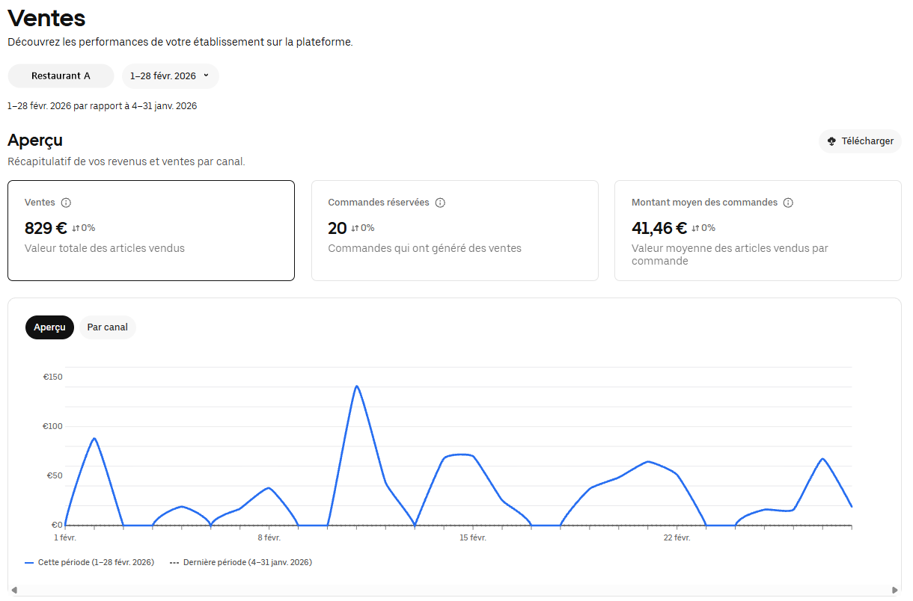Download the sales report with Télécharger
The width and height of the screenshot is (913, 601).
[x=860, y=141]
